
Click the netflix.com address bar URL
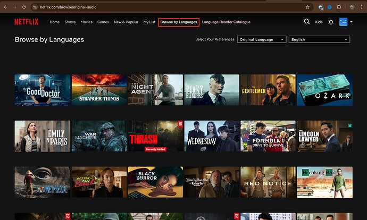click(x=68, y=7)
